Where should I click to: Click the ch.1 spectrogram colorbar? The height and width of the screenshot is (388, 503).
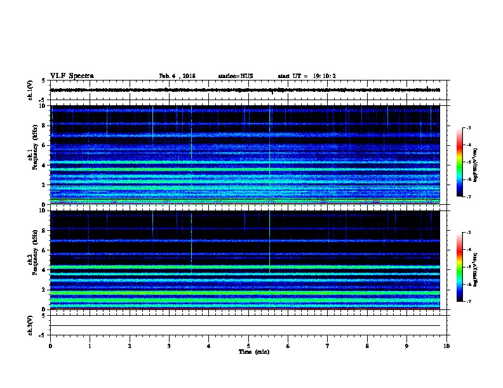tap(459, 162)
